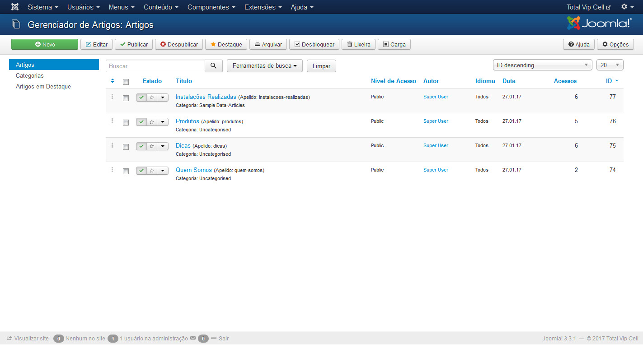
Task: Open the Componentes menu
Action: tap(211, 7)
